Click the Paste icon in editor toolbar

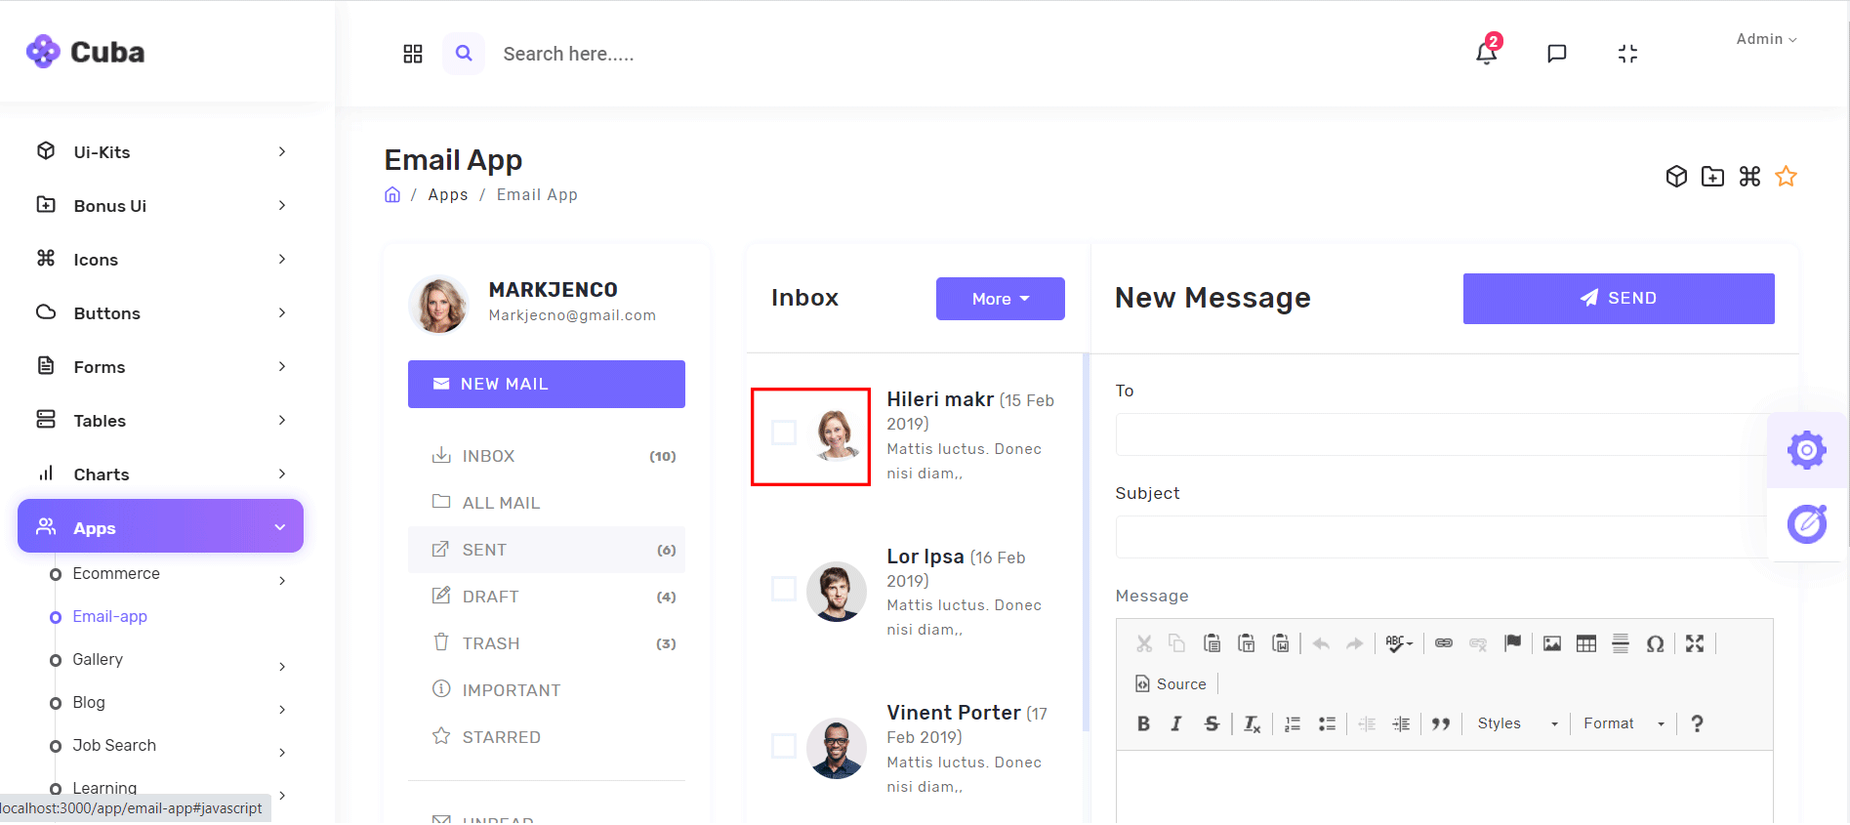pos(1212,643)
